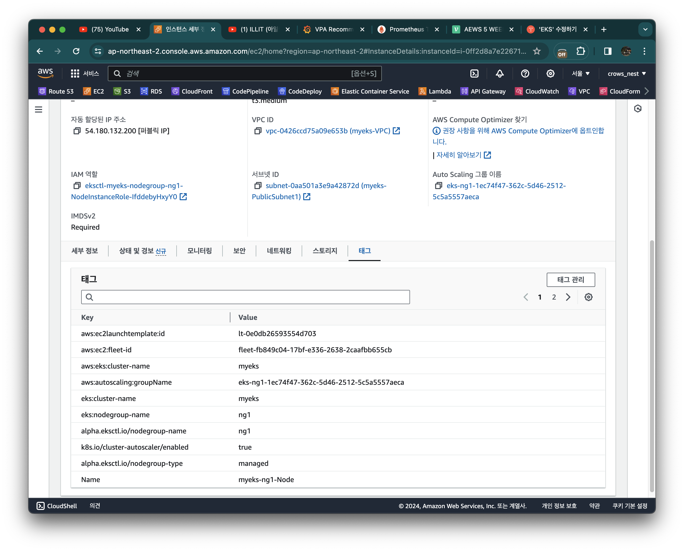The image size is (684, 551).
Task: Switch to the 네트워킹 tab
Action: [279, 251]
